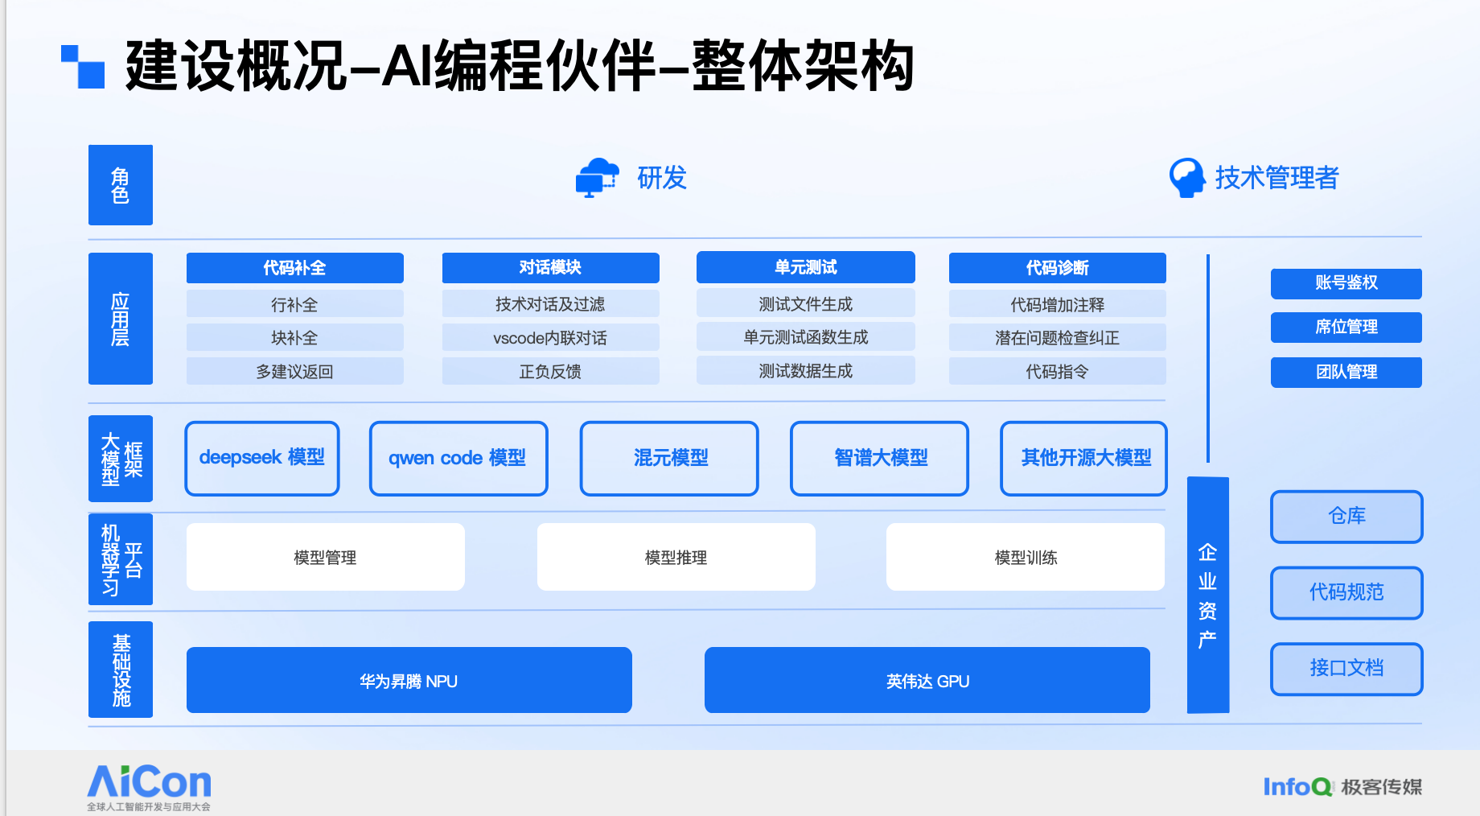This screenshot has width=1480, height=816.
Task: Click the 团队管理 button
Action: [1346, 373]
